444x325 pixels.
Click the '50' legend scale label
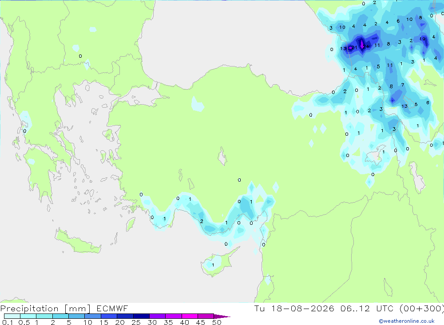point(217,322)
